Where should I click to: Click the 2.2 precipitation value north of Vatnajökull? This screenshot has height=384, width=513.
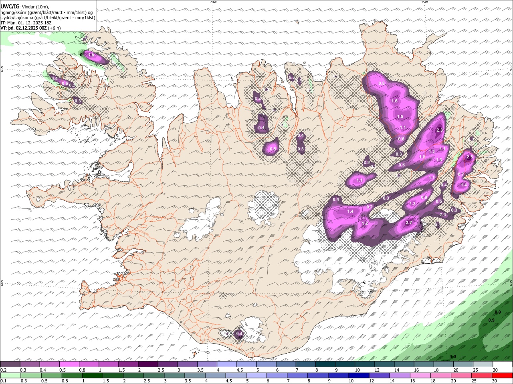point(409,223)
